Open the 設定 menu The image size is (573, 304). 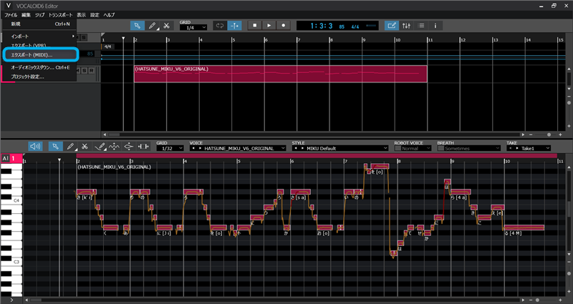95,15
